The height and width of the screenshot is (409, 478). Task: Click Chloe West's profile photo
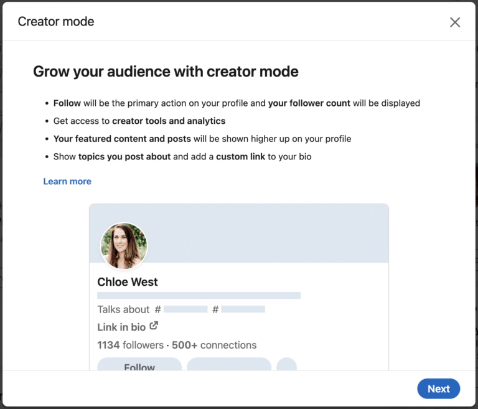[124, 246]
